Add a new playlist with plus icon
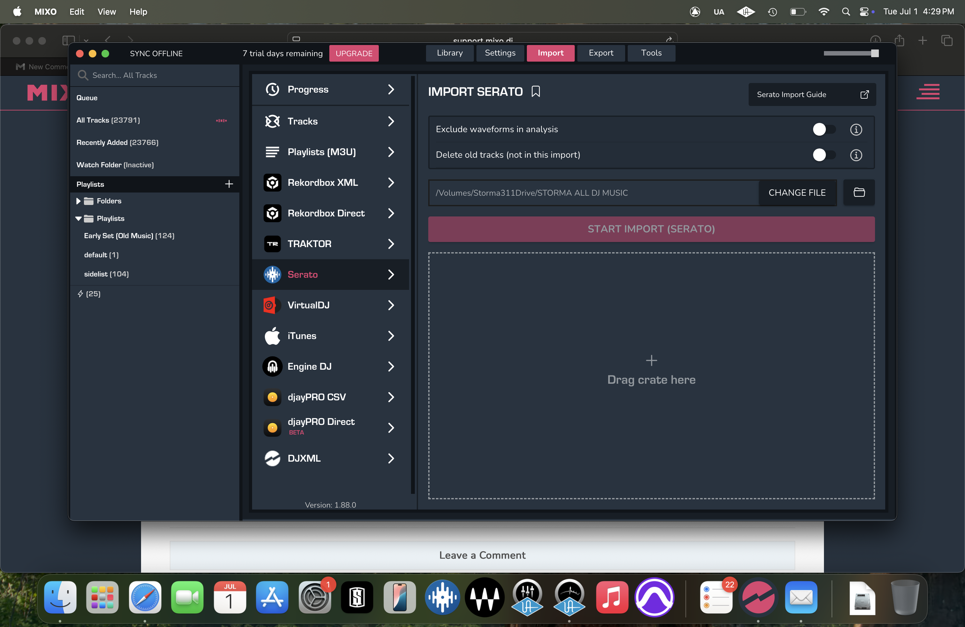965x627 pixels. click(x=229, y=184)
